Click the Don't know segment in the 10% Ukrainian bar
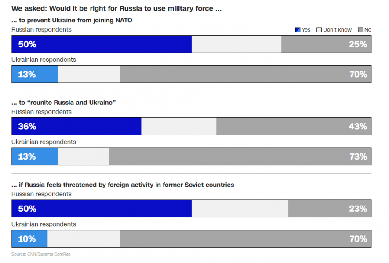 click(x=84, y=239)
